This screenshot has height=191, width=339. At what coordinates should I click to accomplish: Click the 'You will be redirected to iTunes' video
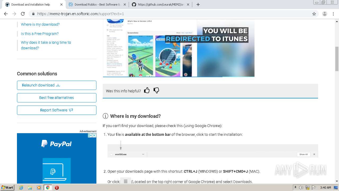(x=179, y=48)
